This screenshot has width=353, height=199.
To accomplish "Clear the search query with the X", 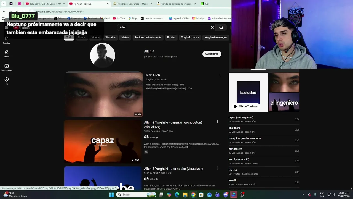I will [x=212, y=27].
